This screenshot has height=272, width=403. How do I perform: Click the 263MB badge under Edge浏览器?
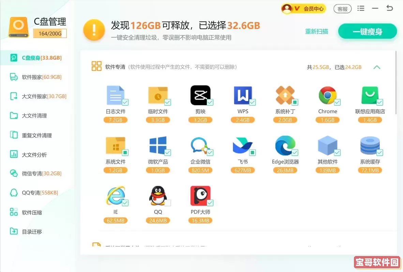pos(285,170)
